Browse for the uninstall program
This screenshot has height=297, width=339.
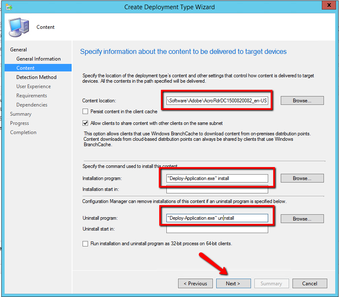click(x=302, y=219)
